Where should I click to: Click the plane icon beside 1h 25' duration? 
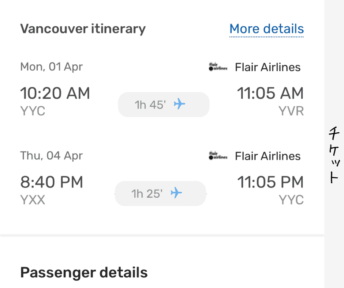coord(176,192)
